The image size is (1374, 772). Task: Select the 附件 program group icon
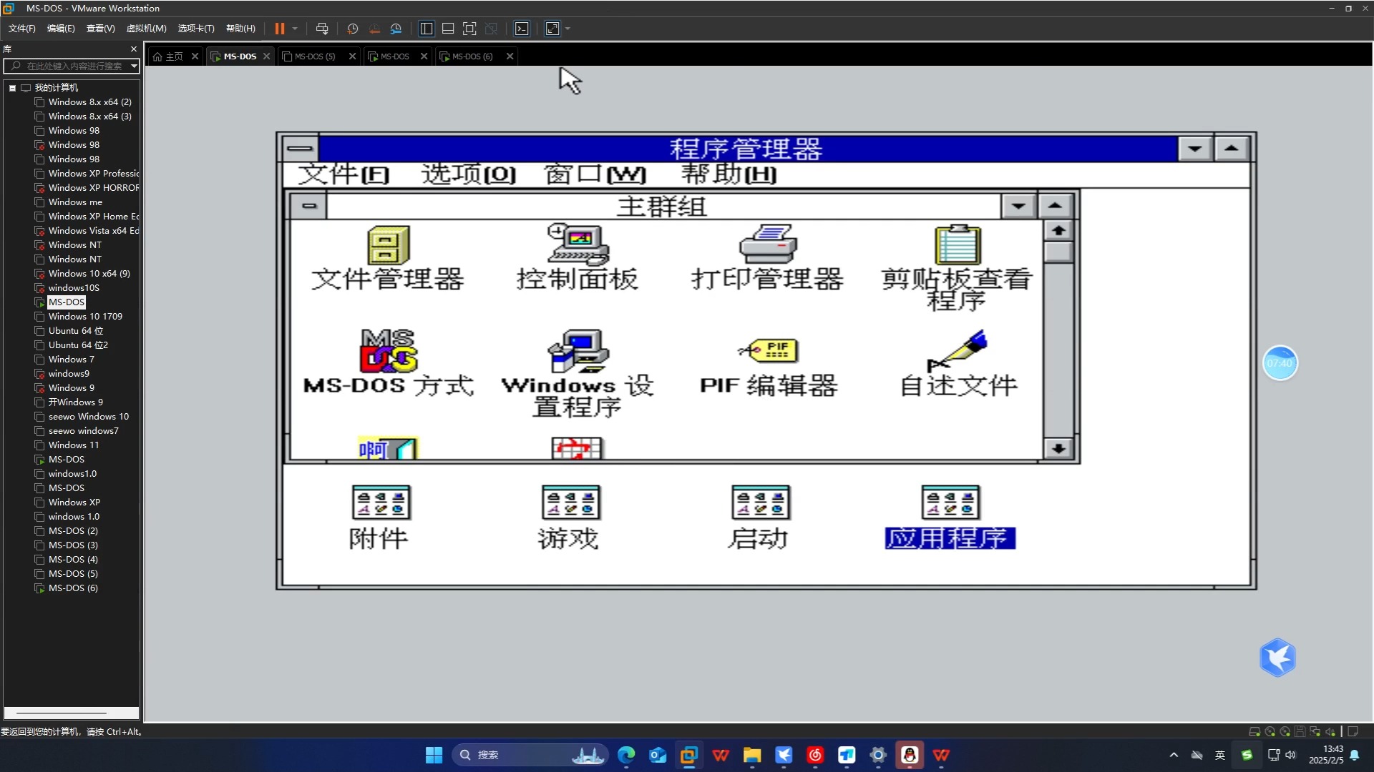381,503
